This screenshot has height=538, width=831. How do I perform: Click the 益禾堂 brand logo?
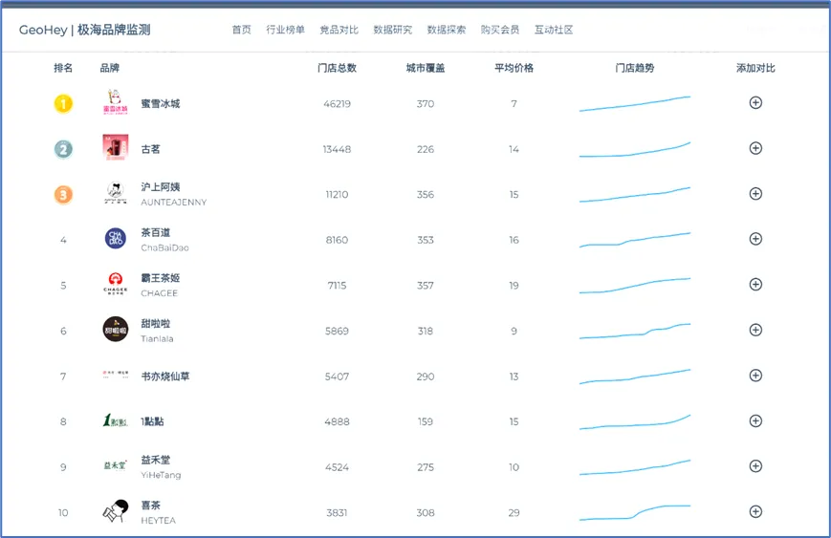[x=115, y=465]
